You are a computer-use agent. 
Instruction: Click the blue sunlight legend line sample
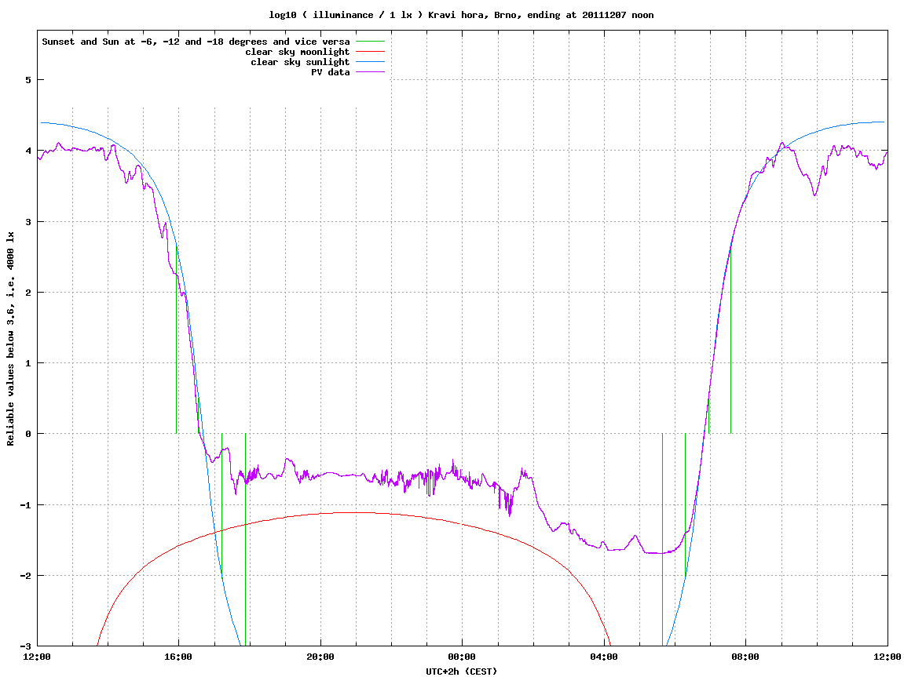370,62
